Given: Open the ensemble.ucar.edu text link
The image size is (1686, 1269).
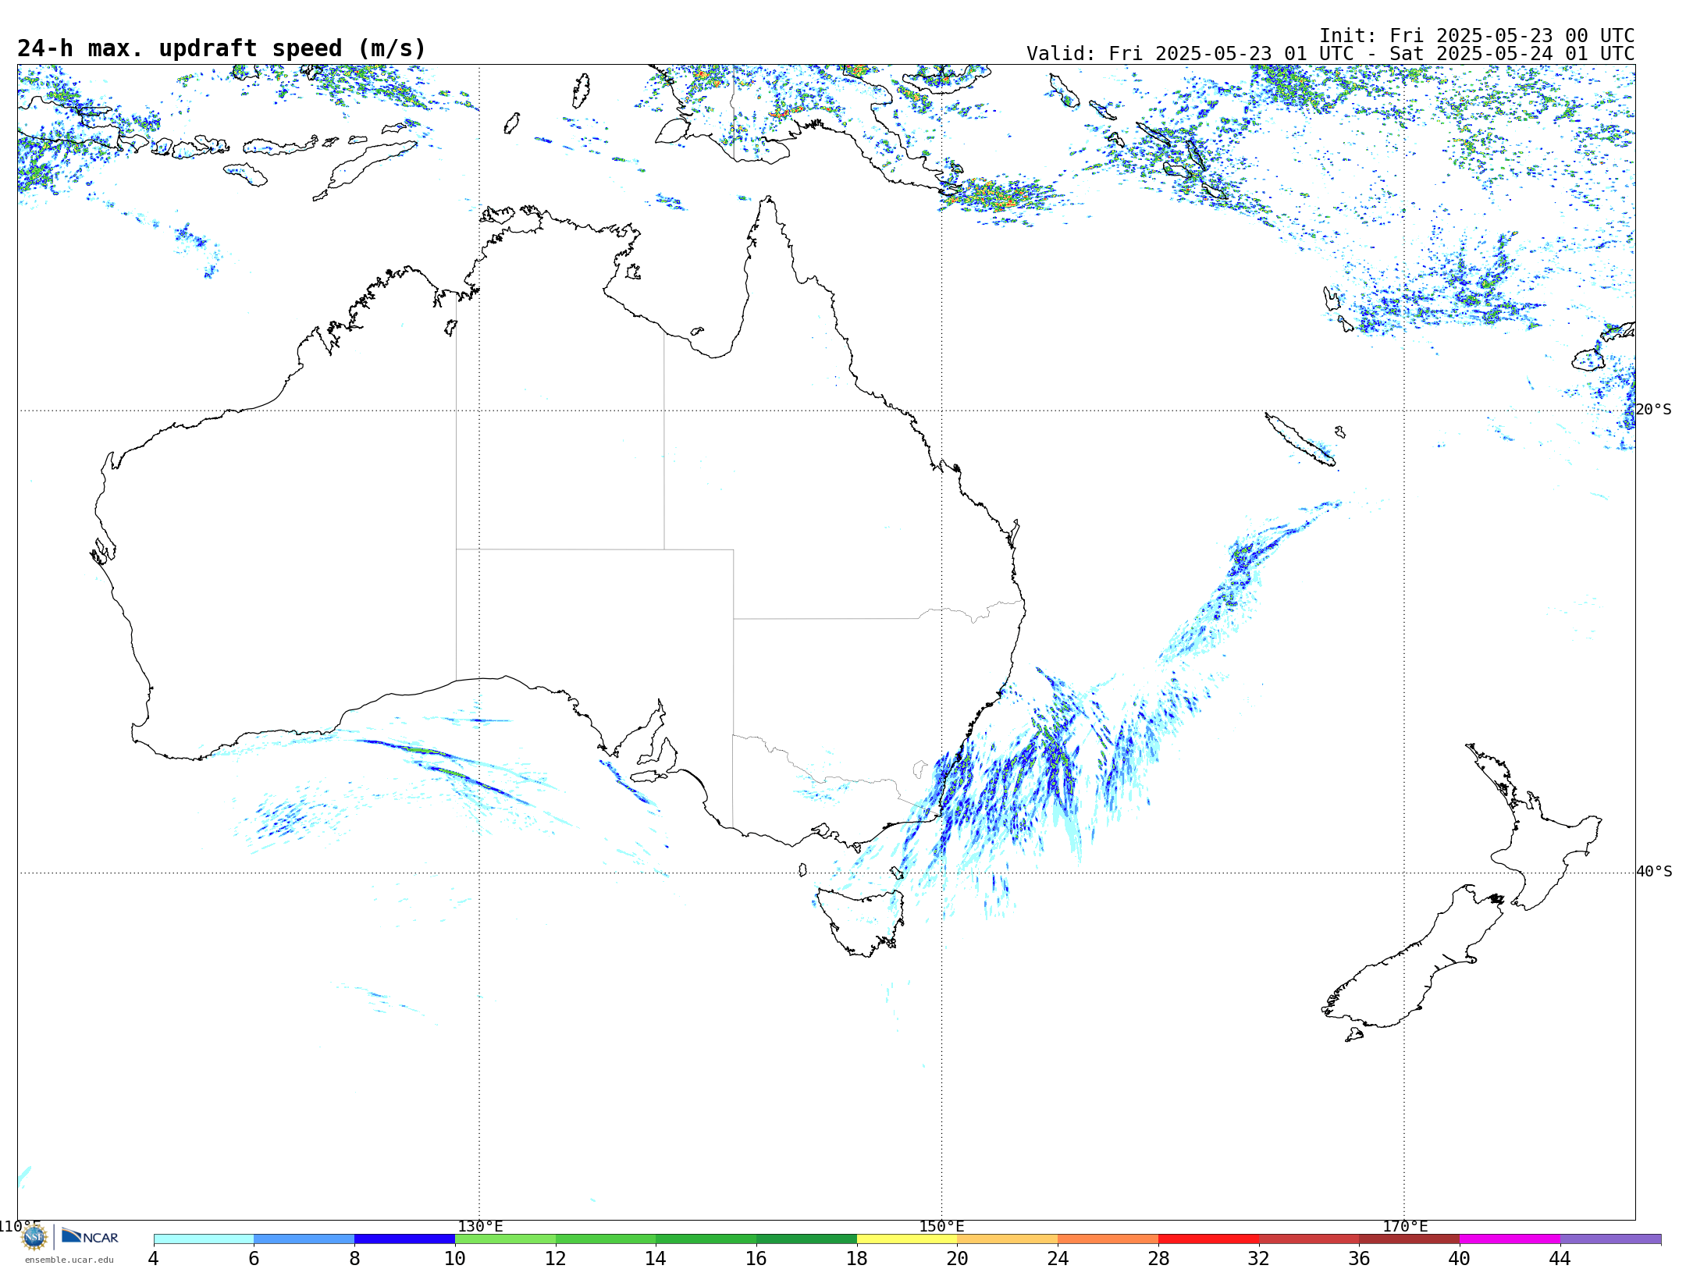Looking at the screenshot, I should click(x=69, y=1260).
